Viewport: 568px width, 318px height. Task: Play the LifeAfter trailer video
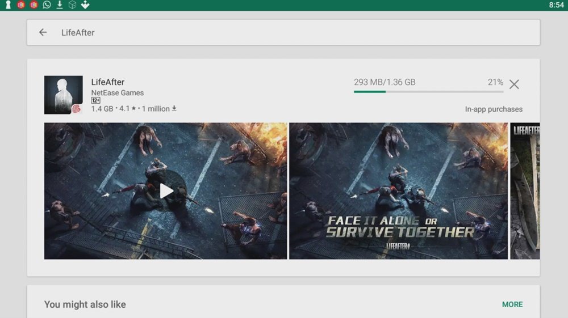tap(166, 191)
